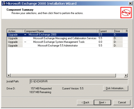Click the scroll left arrow of component list
134x109 pixels.
(9, 75)
